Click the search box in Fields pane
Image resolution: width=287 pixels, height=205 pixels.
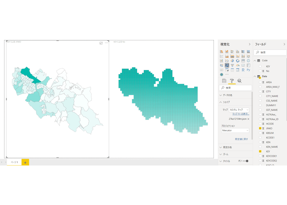pos(270,52)
